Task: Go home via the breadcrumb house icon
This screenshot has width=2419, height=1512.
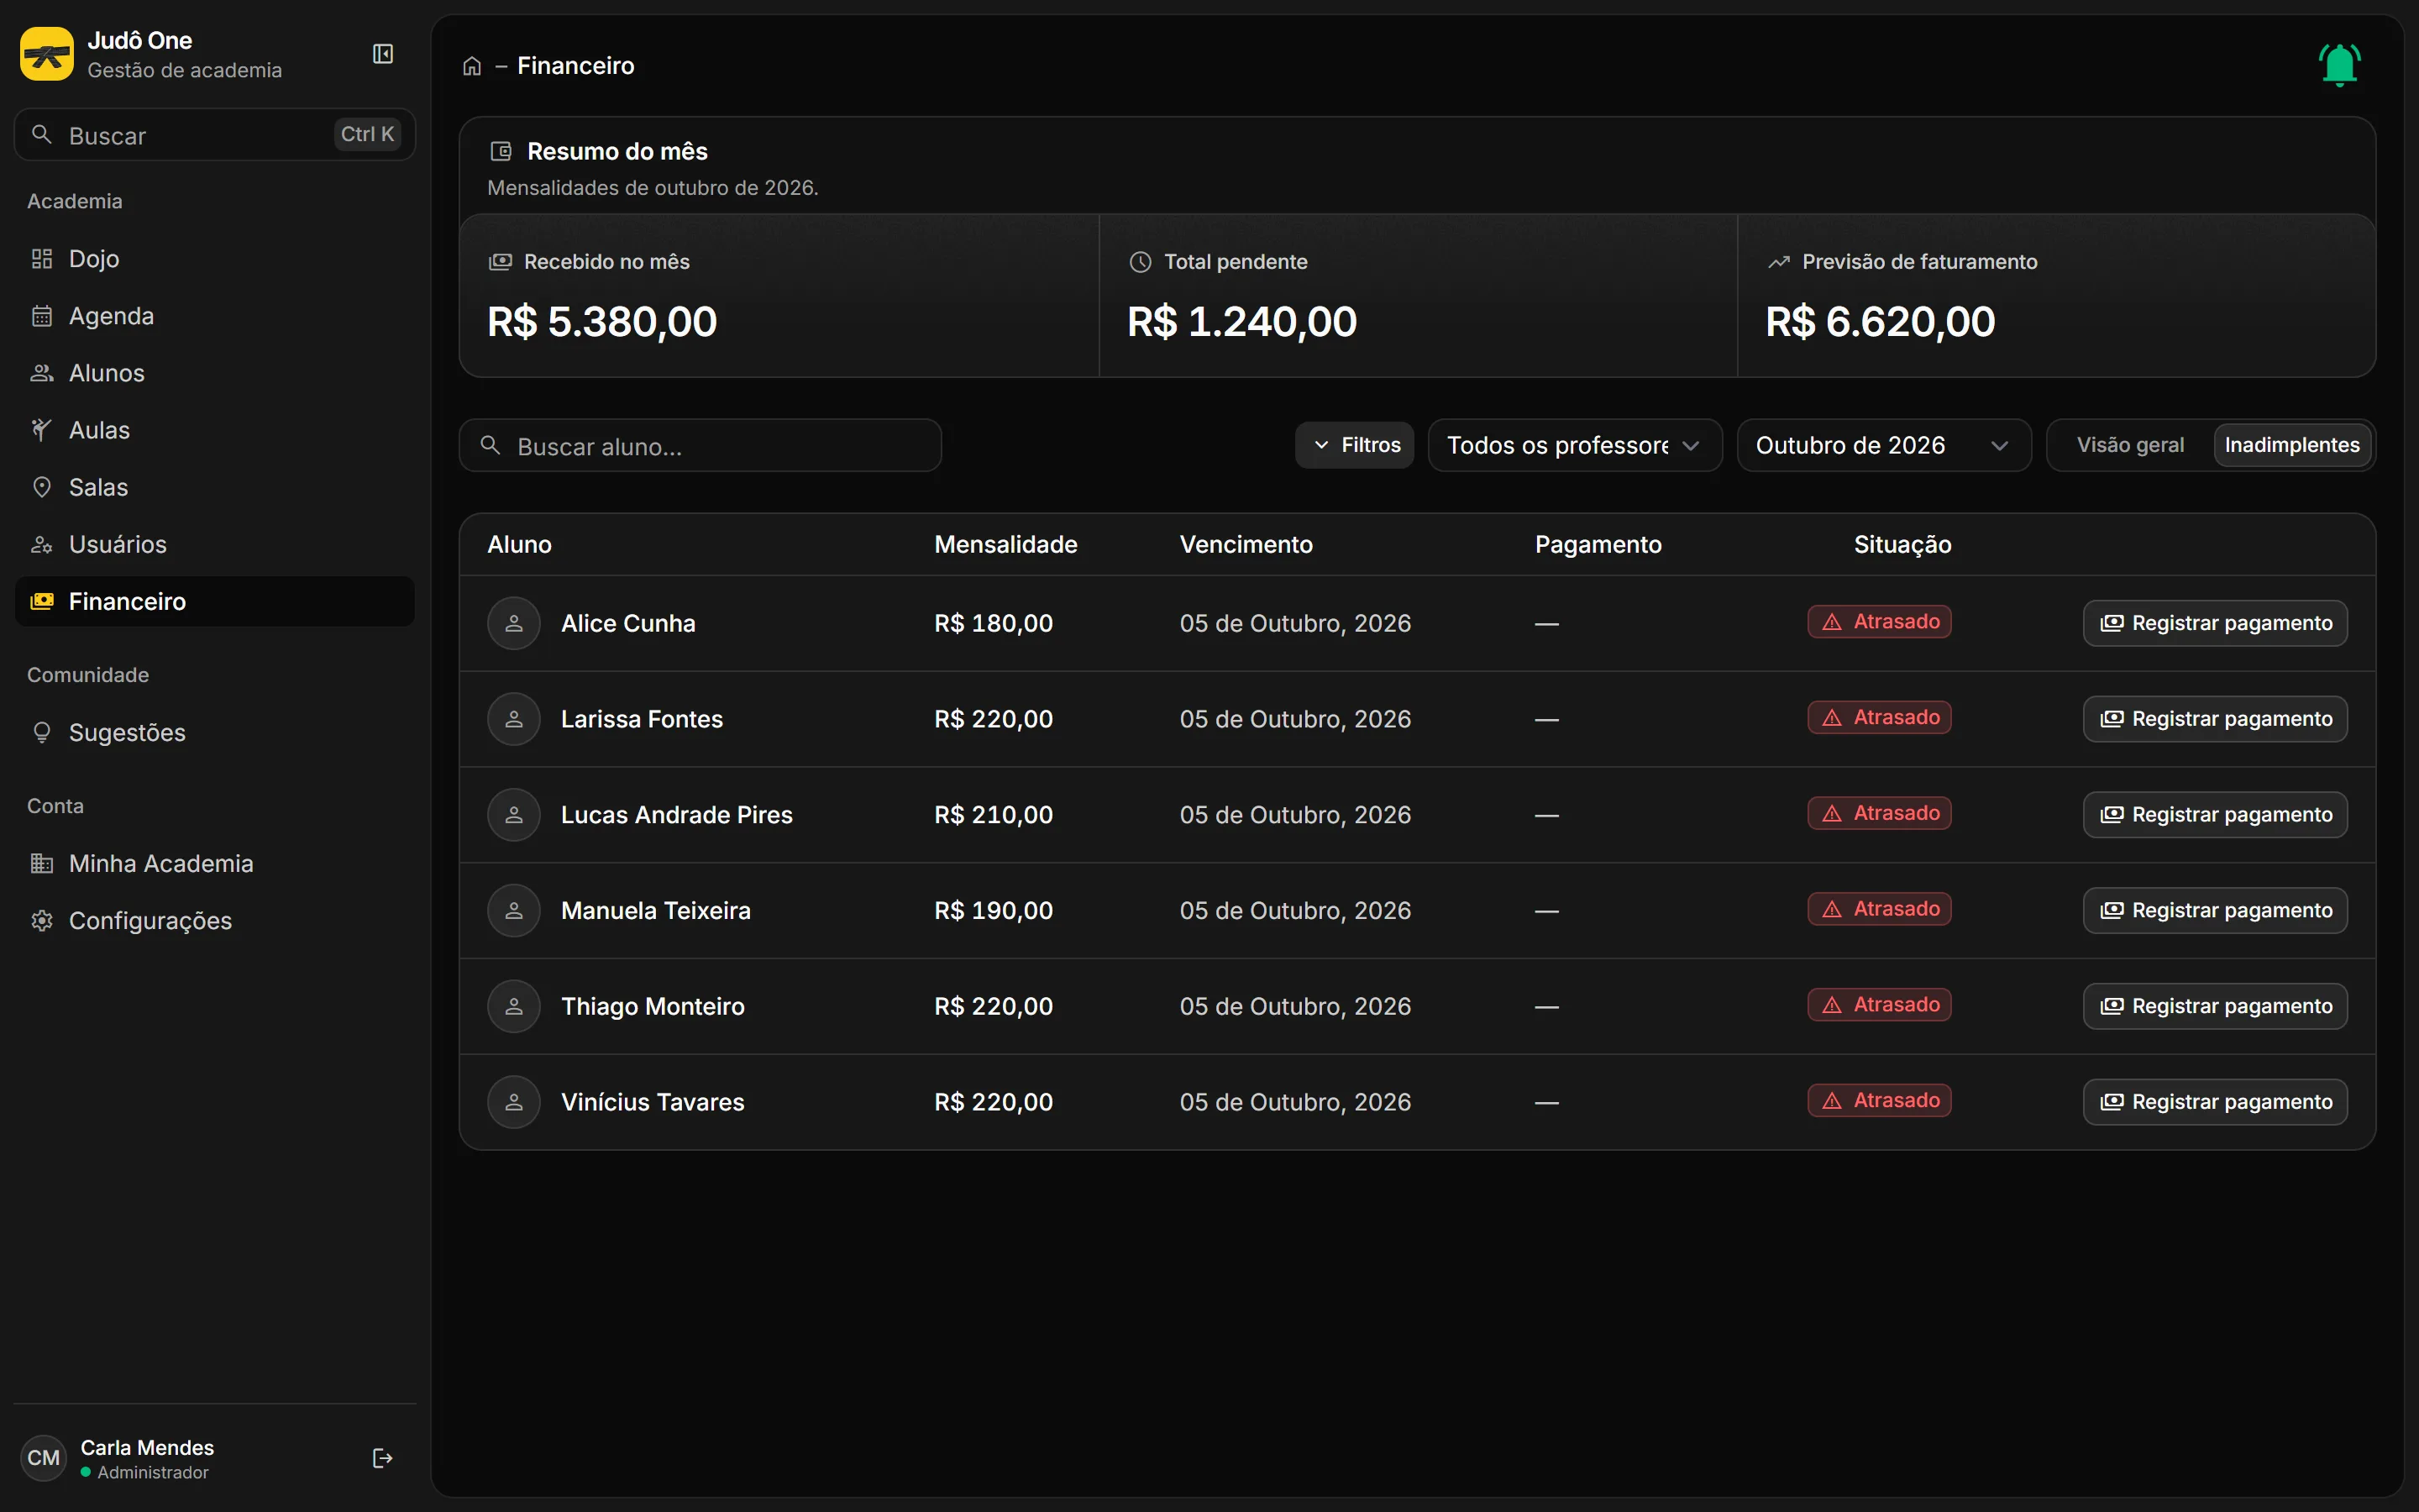Action: 472,66
